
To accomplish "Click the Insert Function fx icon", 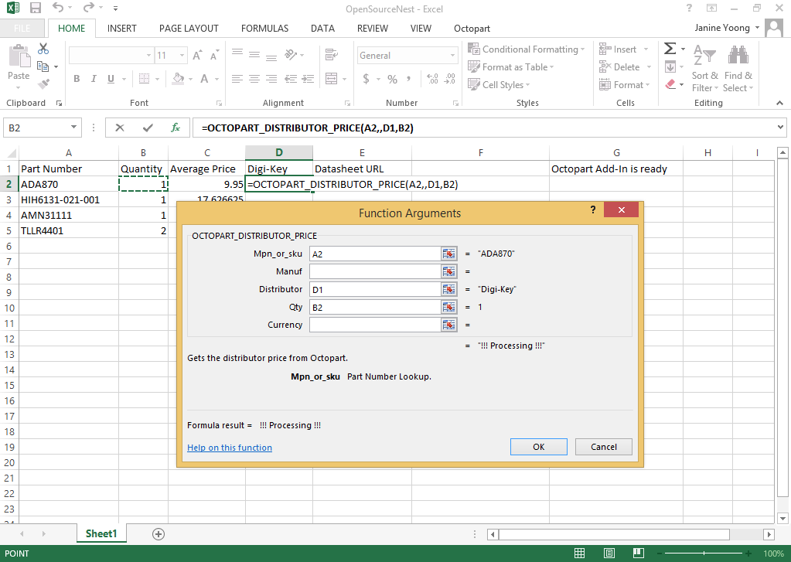I will [x=176, y=128].
